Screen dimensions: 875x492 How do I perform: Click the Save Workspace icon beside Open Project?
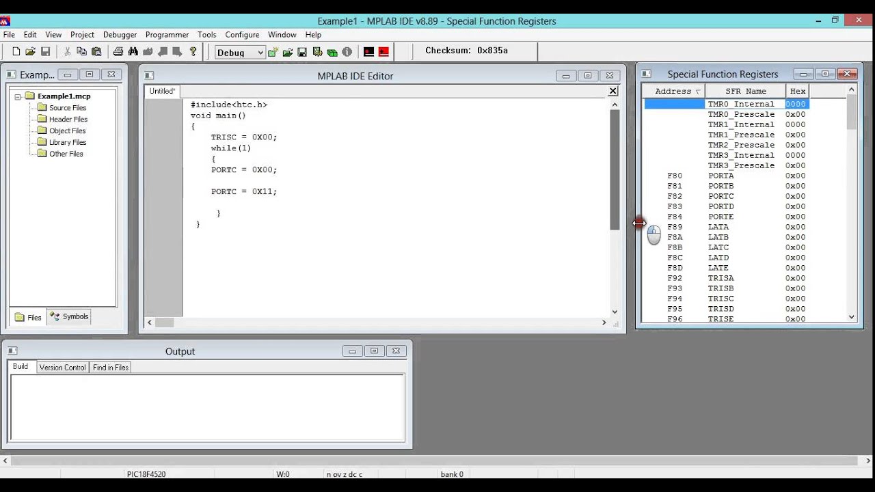302,52
